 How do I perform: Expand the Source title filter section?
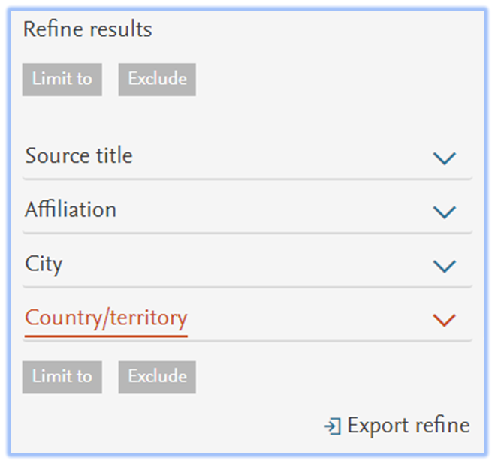point(247,155)
